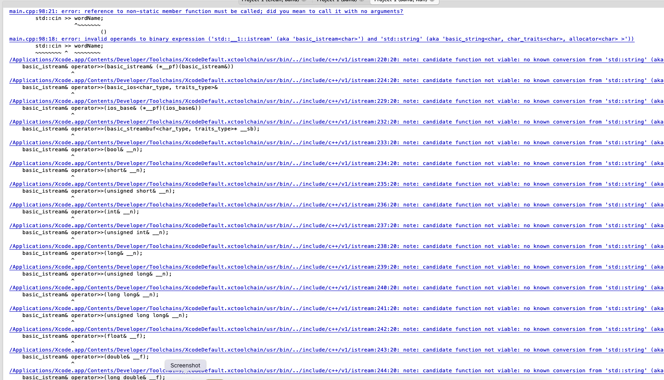Visit the istream:242:20 note link
This screenshot has height=380, width=664.
(336, 329)
